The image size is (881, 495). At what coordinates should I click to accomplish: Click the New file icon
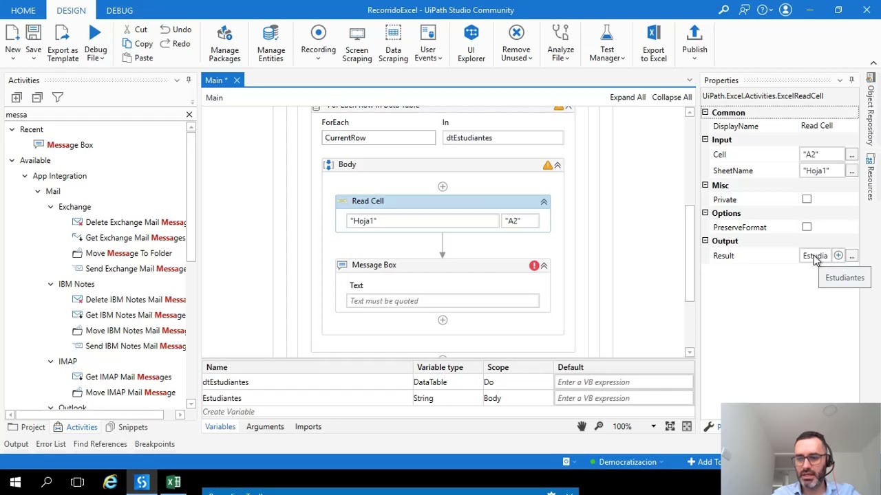click(12, 34)
